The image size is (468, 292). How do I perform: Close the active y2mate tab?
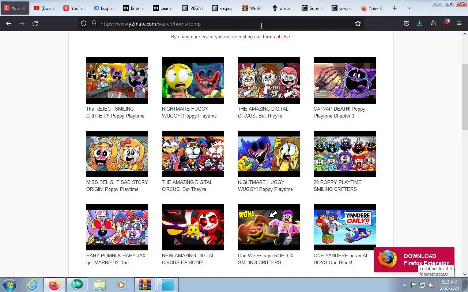(x=23, y=8)
